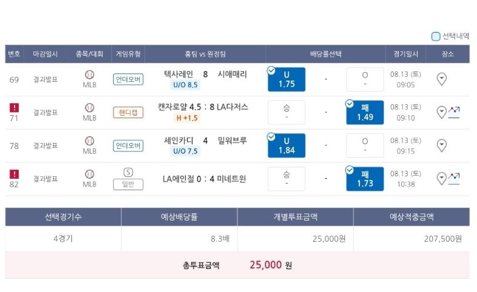This screenshot has width=477, height=292.
Task: Click the red alert icon on match 71
Action: 14,107
